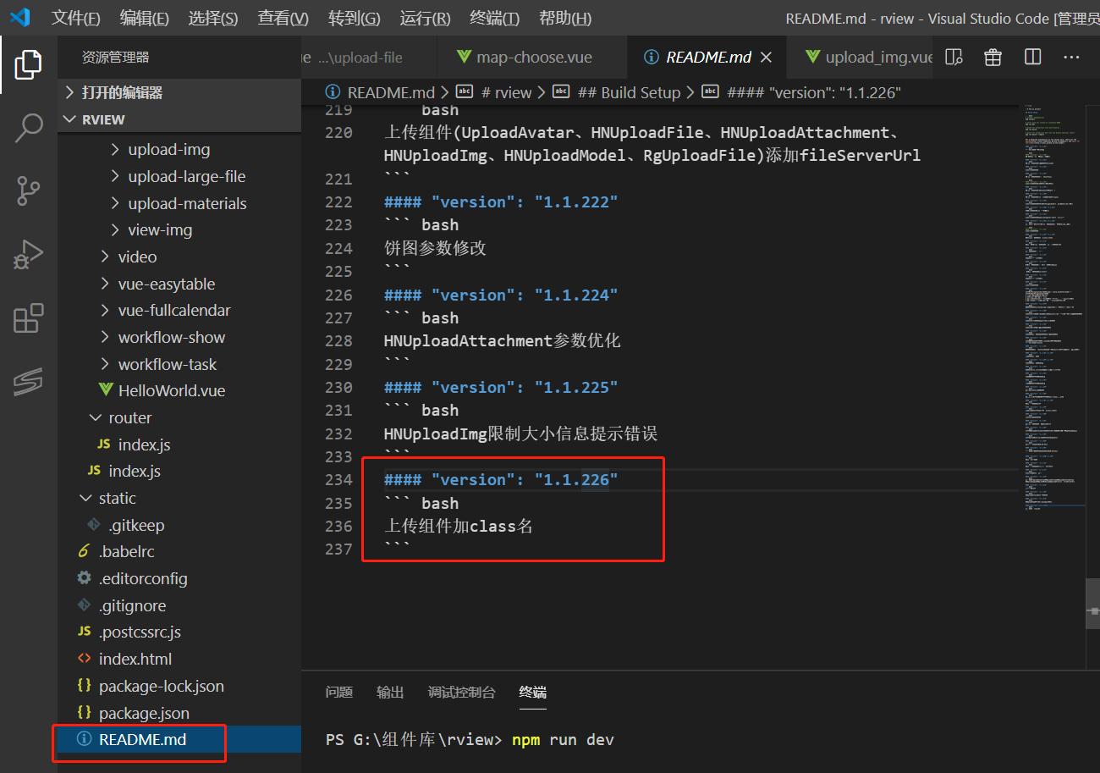Switch to the upload-file editor tab

point(369,57)
